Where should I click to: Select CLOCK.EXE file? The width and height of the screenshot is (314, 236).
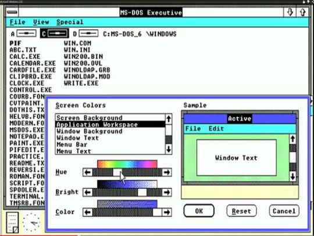(x=27, y=83)
